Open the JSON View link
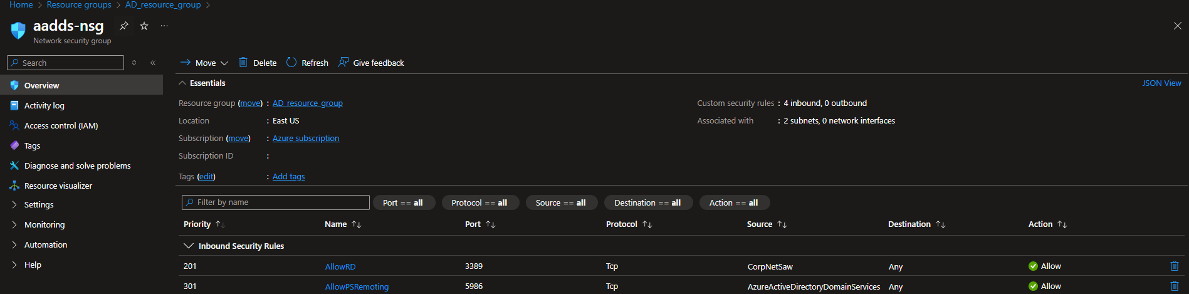The width and height of the screenshot is (1189, 294). (x=1161, y=83)
